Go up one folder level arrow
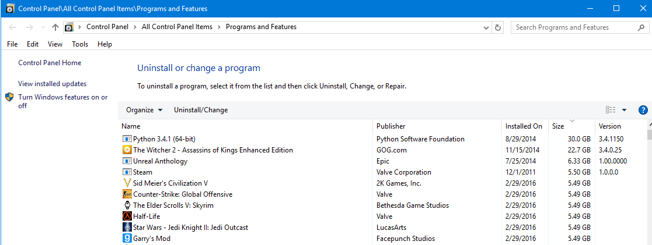 (x=55, y=27)
